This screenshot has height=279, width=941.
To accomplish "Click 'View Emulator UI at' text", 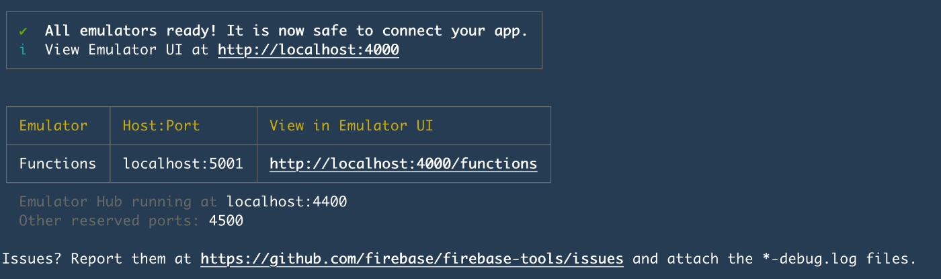I will 127,50.
